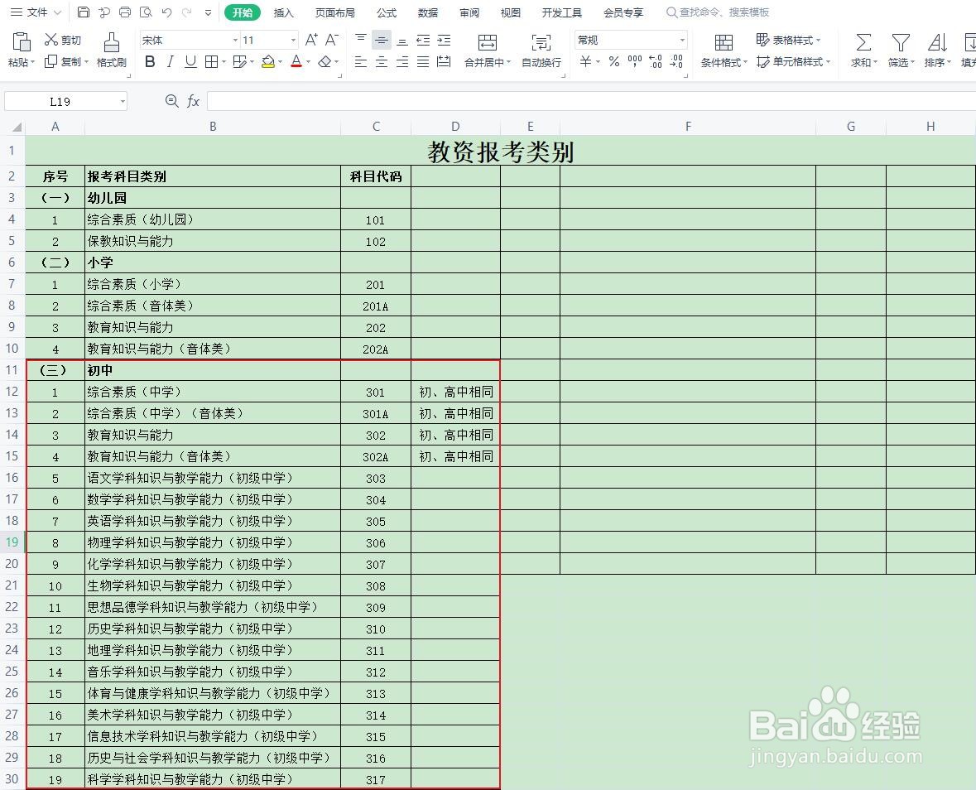Toggle italic formatting
Image resolution: width=976 pixels, height=790 pixels.
[x=170, y=61]
